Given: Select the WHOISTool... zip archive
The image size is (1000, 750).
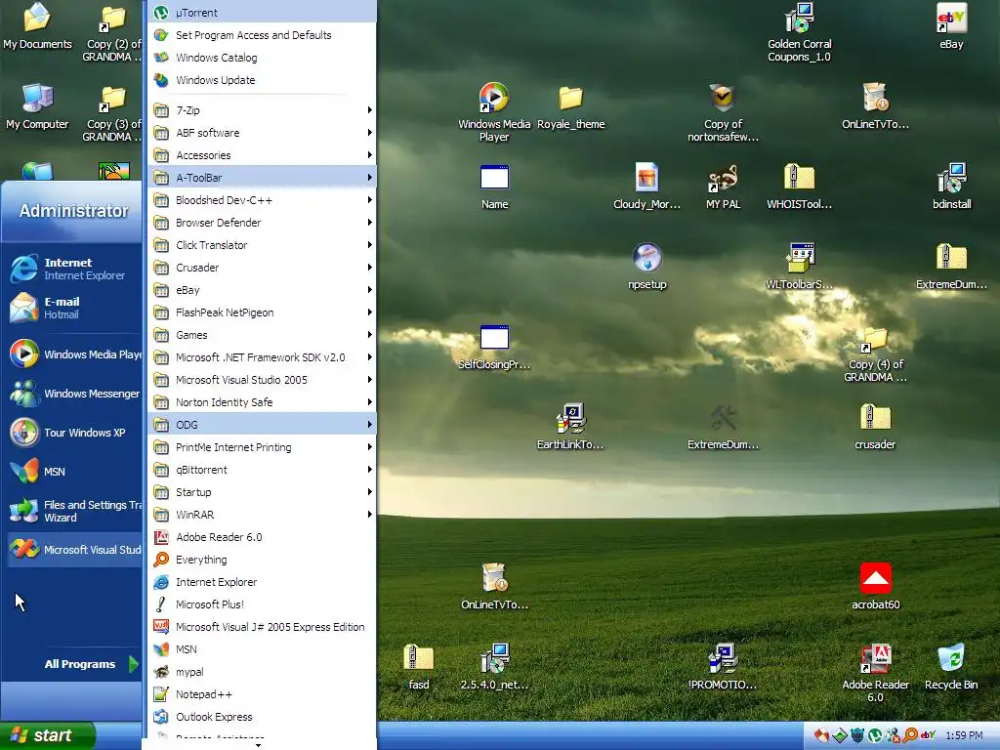Looking at the screenshot, I should pos(799,186).
